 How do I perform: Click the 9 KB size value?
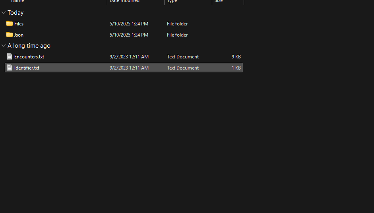[236, 57]
